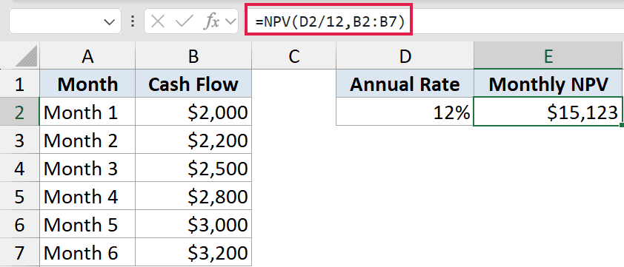The image size is (624, 267).
Task: Select the 'Month 3' cell
Action: [x=87, y=169]
